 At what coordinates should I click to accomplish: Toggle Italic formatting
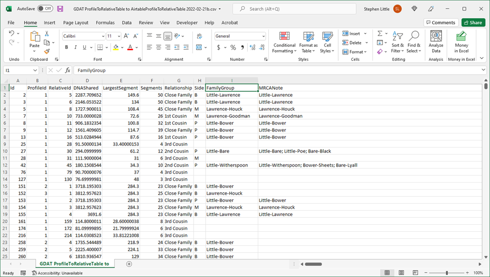pyautogui.click(x=75, y=47)
